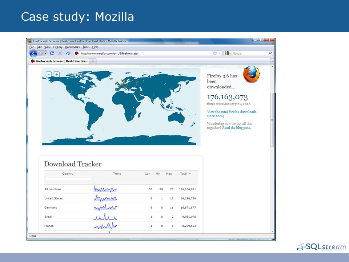Open the Help menu
The image size is (349, 262).
tap(95, 47)
